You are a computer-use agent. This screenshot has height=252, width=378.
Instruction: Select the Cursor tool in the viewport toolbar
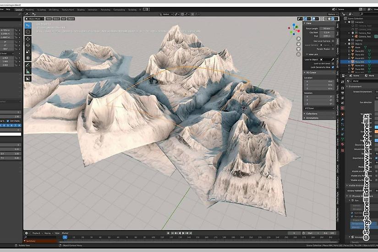(28, 32)
